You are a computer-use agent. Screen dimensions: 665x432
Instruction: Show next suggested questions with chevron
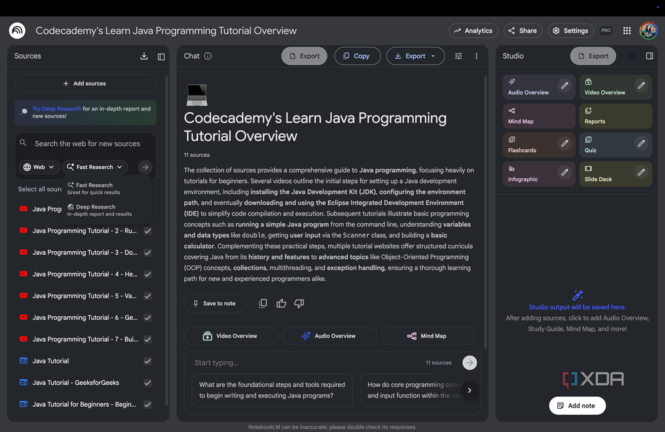tap(469, 390)
